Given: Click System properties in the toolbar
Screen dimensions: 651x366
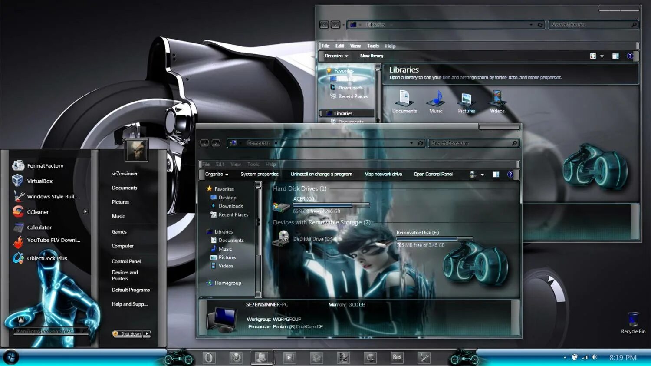Looking at the screenshot, I should coord(260,174).
